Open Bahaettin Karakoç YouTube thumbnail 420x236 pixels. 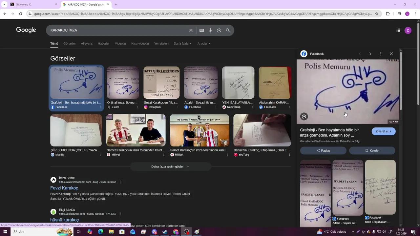coord(262,130)
